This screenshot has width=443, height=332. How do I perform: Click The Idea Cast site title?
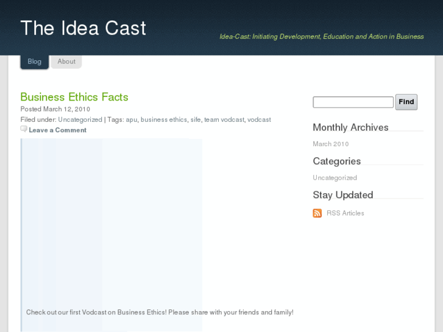[x=83, y=28]
